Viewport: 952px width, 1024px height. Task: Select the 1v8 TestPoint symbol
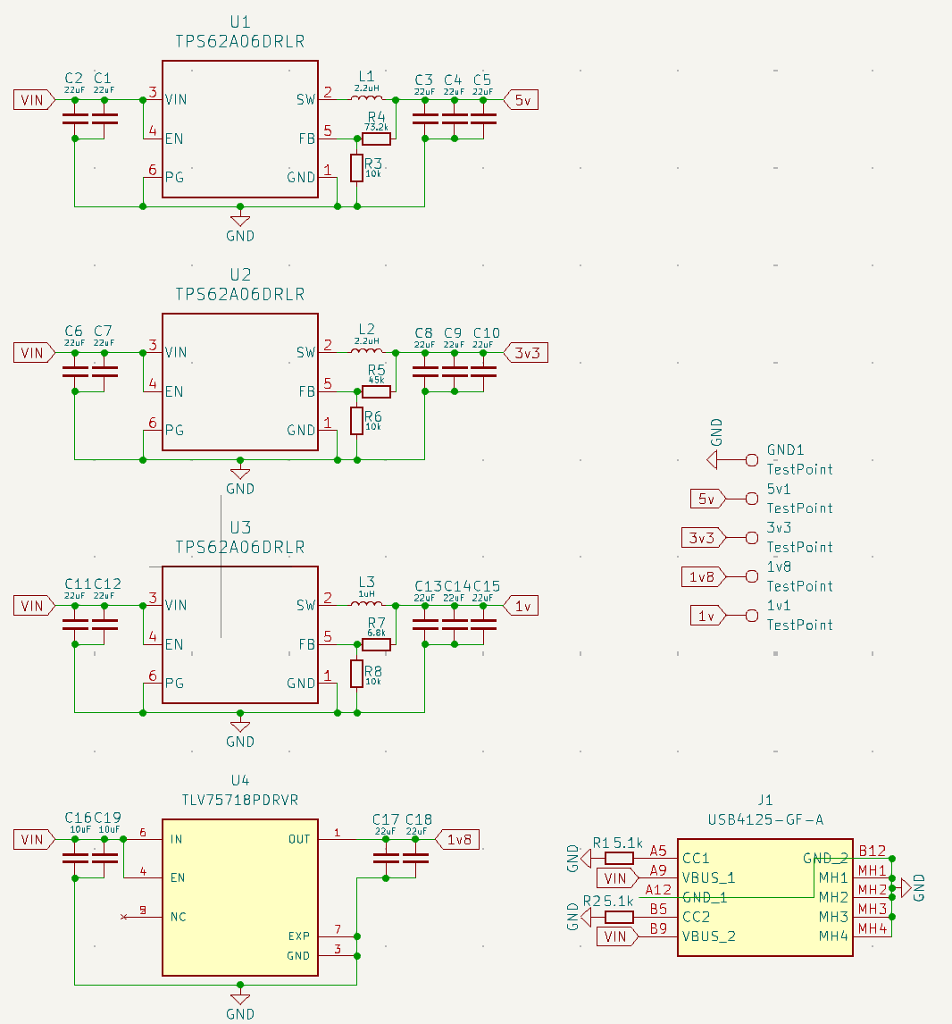(x=752, y=576)
